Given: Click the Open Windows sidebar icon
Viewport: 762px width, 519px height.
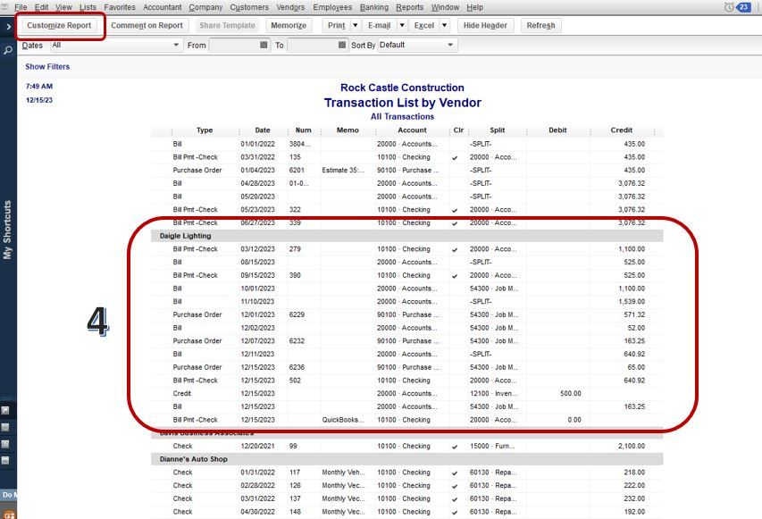Looking at the screenshot, I should click(x=5, y=460).
